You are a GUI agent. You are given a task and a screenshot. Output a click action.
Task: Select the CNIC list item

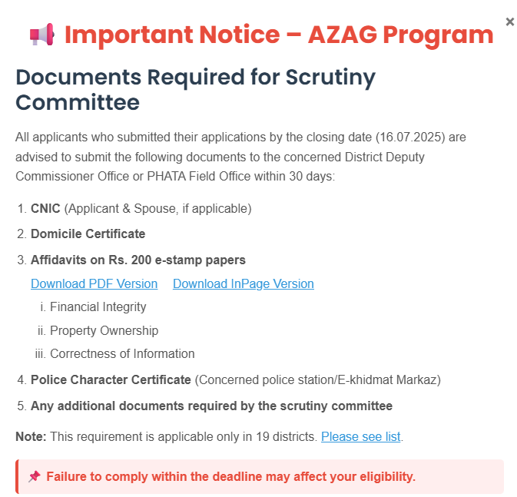pos(45,209)
